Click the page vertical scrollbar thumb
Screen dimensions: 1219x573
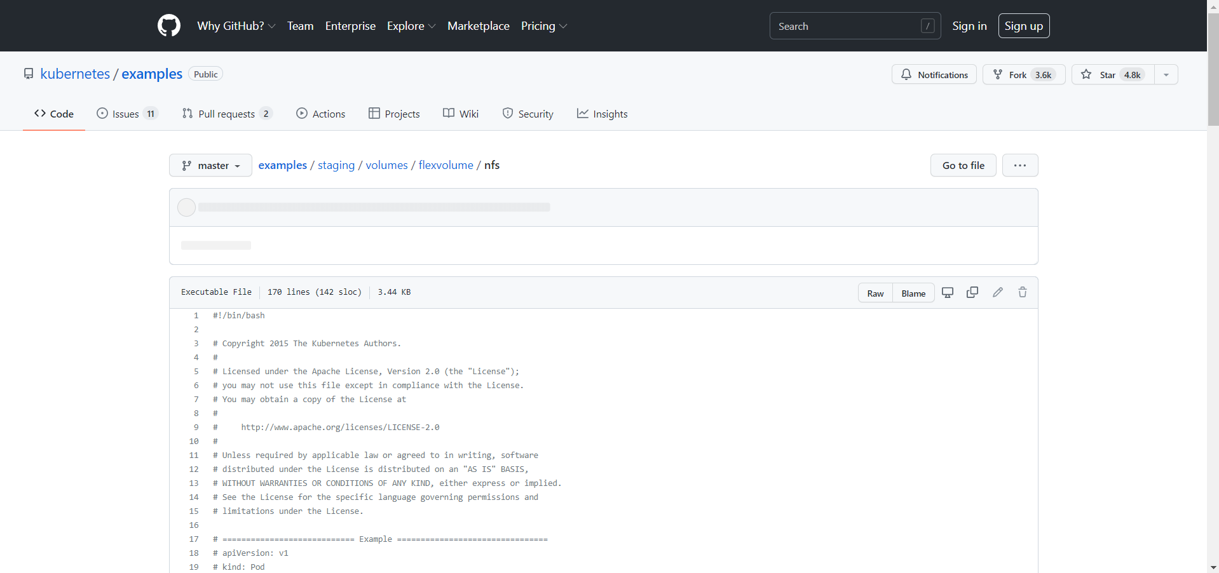pyautogui.click(x=1213, y=69)
